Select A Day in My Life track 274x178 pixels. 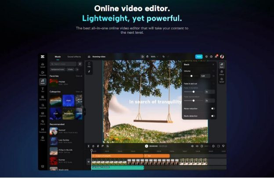point(66,151)
